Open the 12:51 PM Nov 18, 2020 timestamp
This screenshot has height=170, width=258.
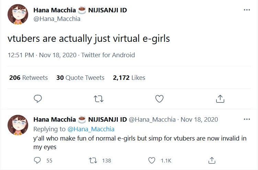[42, 55]
